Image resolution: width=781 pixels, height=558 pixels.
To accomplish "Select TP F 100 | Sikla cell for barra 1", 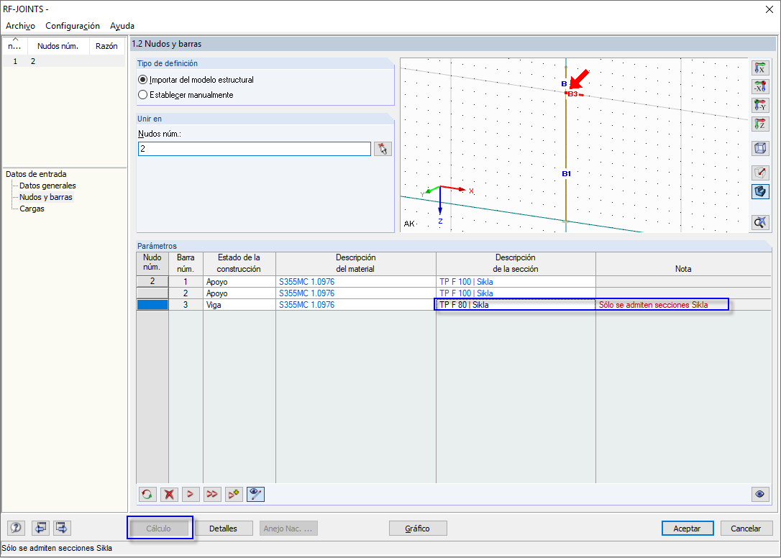I will 516,281.
